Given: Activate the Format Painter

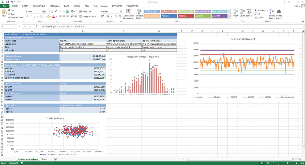Looking at the screenshot, I should (x=16, y=17).
